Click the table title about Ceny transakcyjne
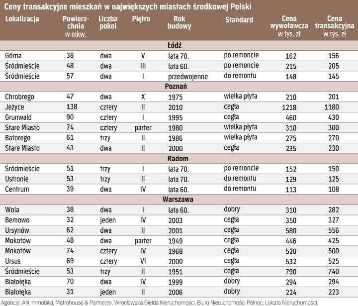This screenshot has height=306, width=358. (127, 7)
